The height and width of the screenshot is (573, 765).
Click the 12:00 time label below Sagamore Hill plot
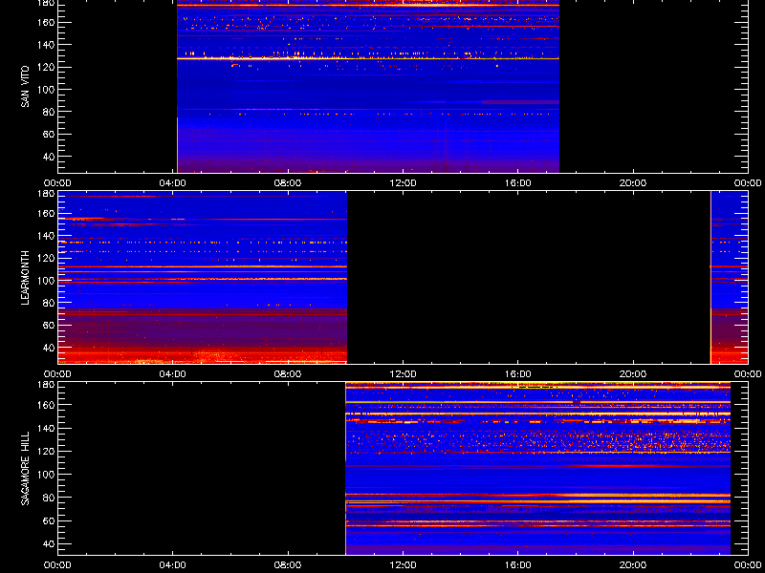pyautogui.click(x=403, y=565)
